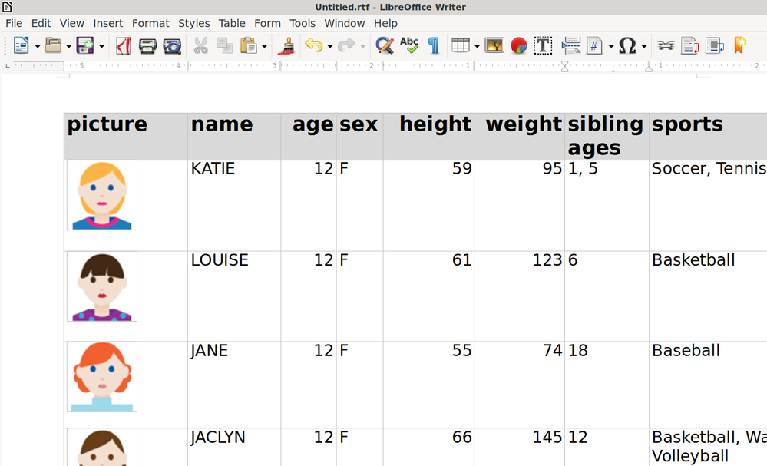Click the 'sports' header cell

pyautogui.click(x=708, y=137)
